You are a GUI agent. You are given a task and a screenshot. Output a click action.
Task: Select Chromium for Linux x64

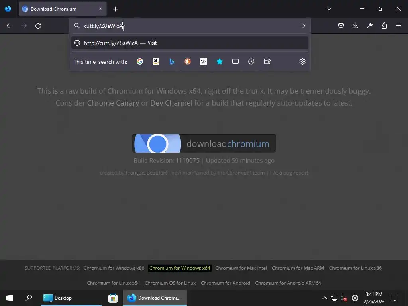113,283
